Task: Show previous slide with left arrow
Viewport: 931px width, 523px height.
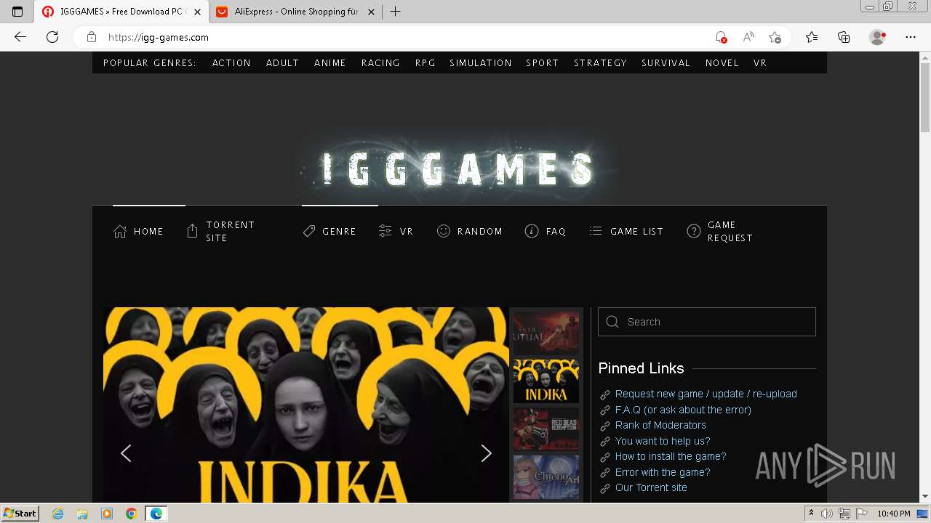Action: click(126, 453)
